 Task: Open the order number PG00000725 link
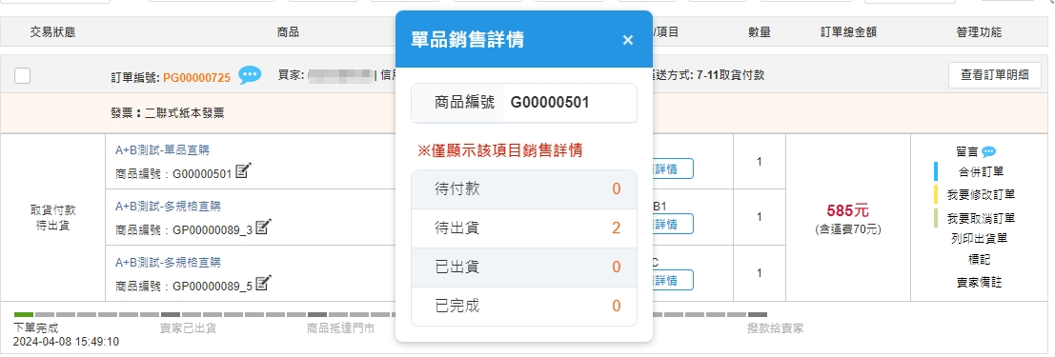tap(196, 77)
